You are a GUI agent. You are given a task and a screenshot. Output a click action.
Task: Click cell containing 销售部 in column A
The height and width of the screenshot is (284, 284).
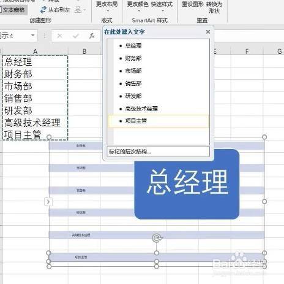click(x=35, y=98)
